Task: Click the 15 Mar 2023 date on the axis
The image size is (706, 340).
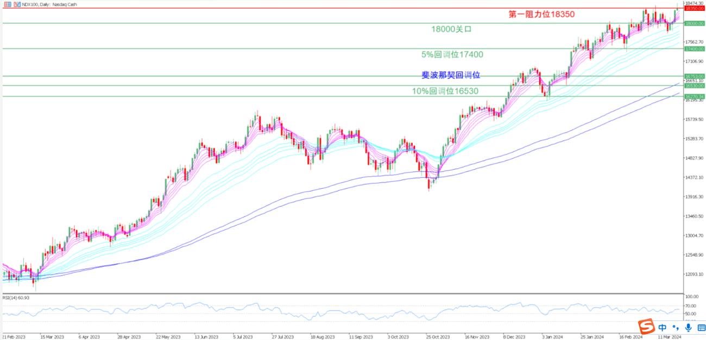Action: 53,337
